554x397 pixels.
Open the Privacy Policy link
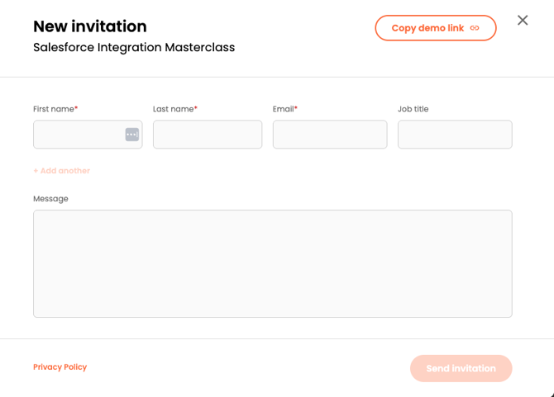pyautogui.click(x=60, y=367)
